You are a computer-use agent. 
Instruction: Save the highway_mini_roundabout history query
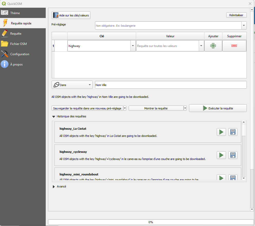click(x=233, y=177)
